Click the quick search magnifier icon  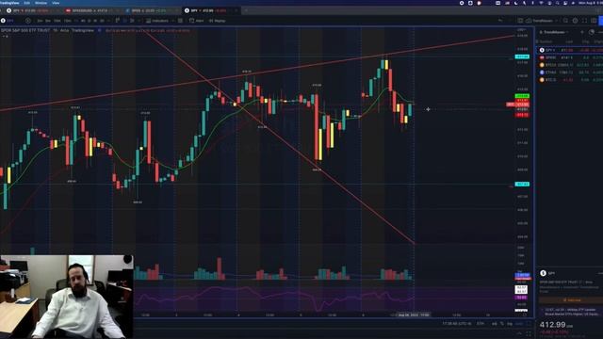click(x=565, y=21)
